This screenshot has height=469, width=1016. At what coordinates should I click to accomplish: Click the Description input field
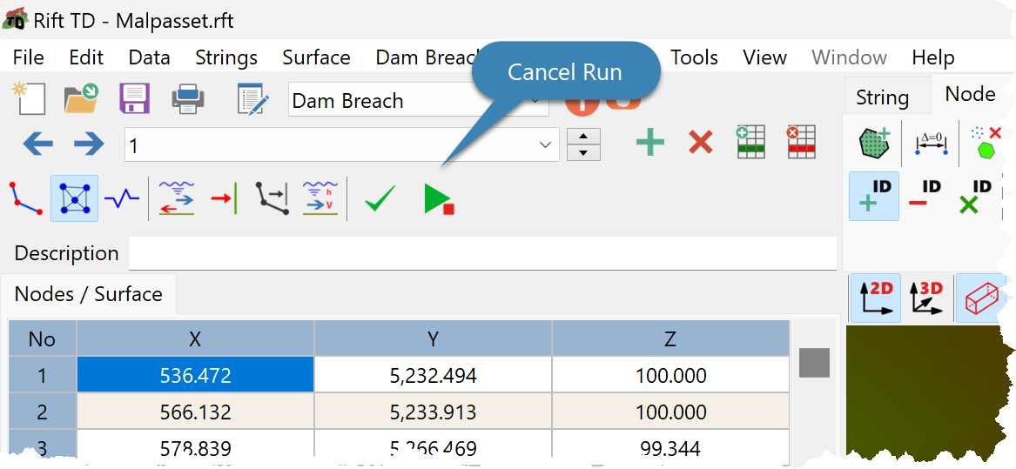482,252
